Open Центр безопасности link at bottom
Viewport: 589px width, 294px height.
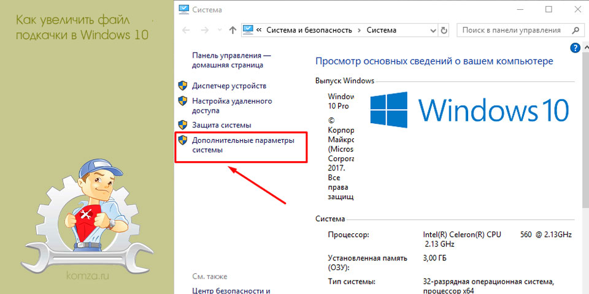[231, 290]
